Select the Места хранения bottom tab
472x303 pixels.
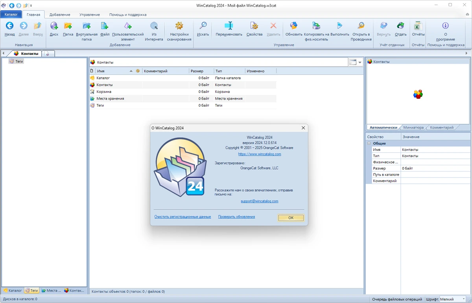pos(51,290)
